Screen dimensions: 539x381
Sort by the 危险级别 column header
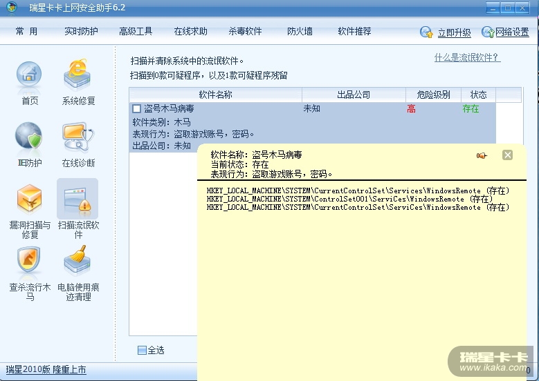pyautogui.click(x=433, y=95)
